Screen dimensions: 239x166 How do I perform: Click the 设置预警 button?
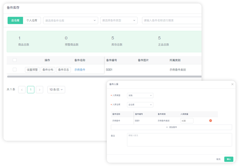32,70
